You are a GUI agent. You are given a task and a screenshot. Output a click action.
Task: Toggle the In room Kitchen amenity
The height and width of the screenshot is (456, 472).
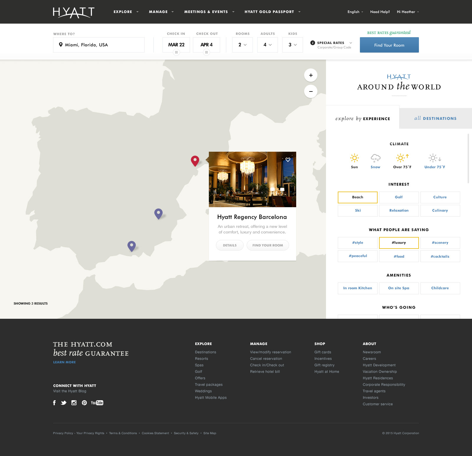[358, 288]
